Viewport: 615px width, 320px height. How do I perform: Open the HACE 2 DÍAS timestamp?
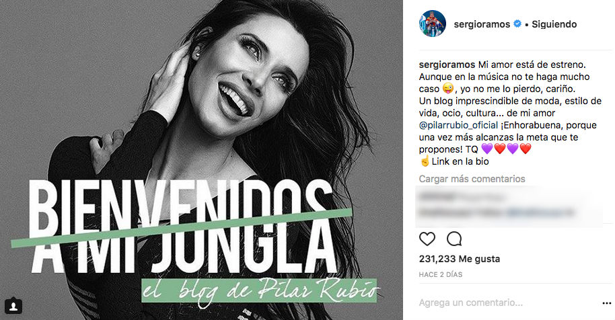coord(441,274)
